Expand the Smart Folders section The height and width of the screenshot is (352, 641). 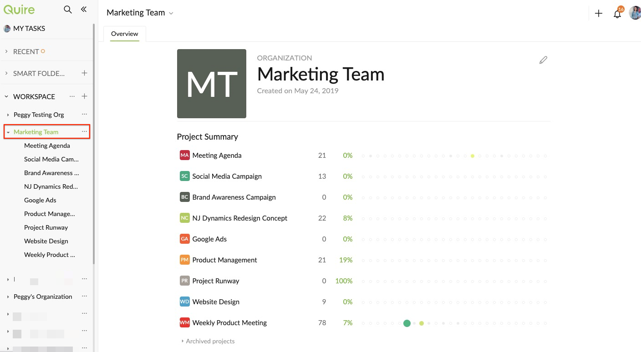point(6,73)
